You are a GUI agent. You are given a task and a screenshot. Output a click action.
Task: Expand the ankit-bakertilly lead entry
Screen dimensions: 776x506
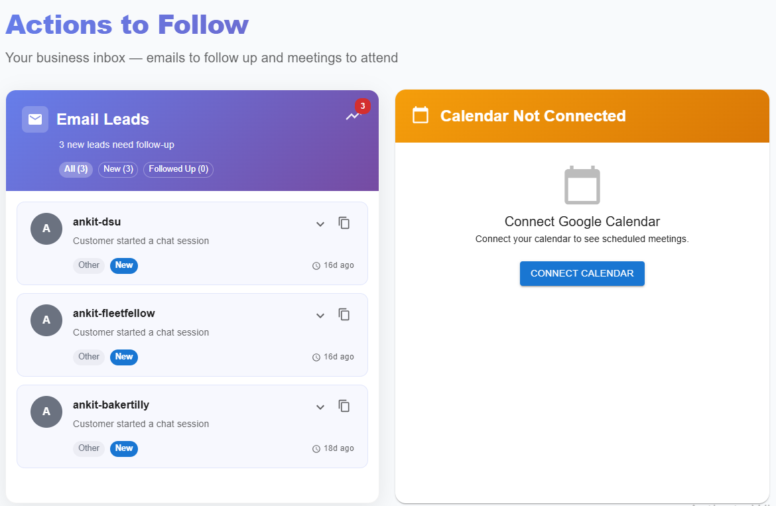(x=320, y=407)
